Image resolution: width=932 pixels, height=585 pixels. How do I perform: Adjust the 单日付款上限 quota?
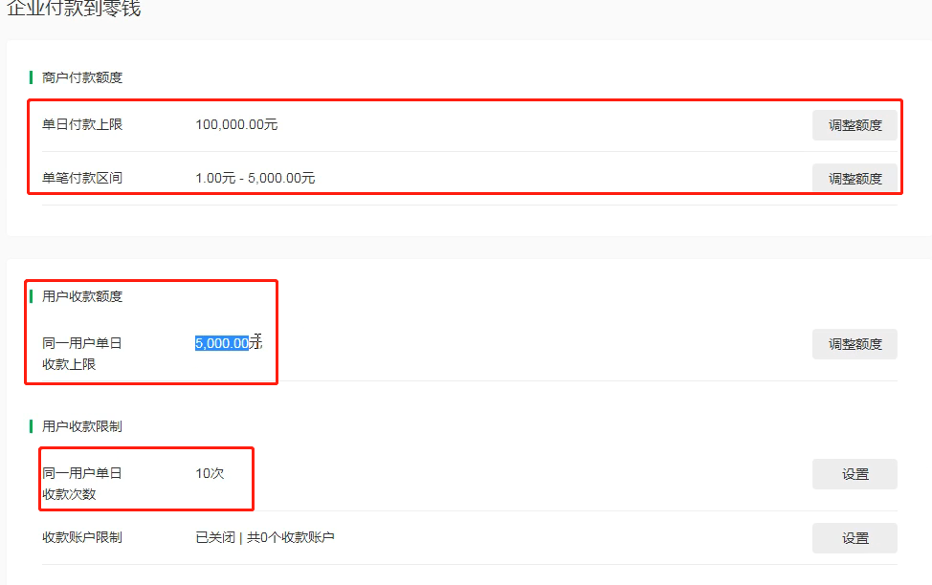coord(854,125)
